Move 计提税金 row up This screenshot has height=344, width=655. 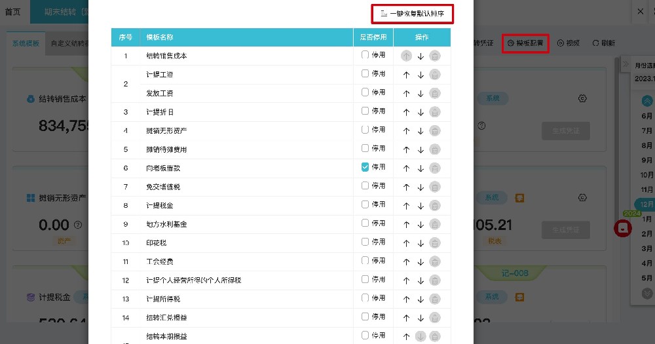(x=407, y=206)
